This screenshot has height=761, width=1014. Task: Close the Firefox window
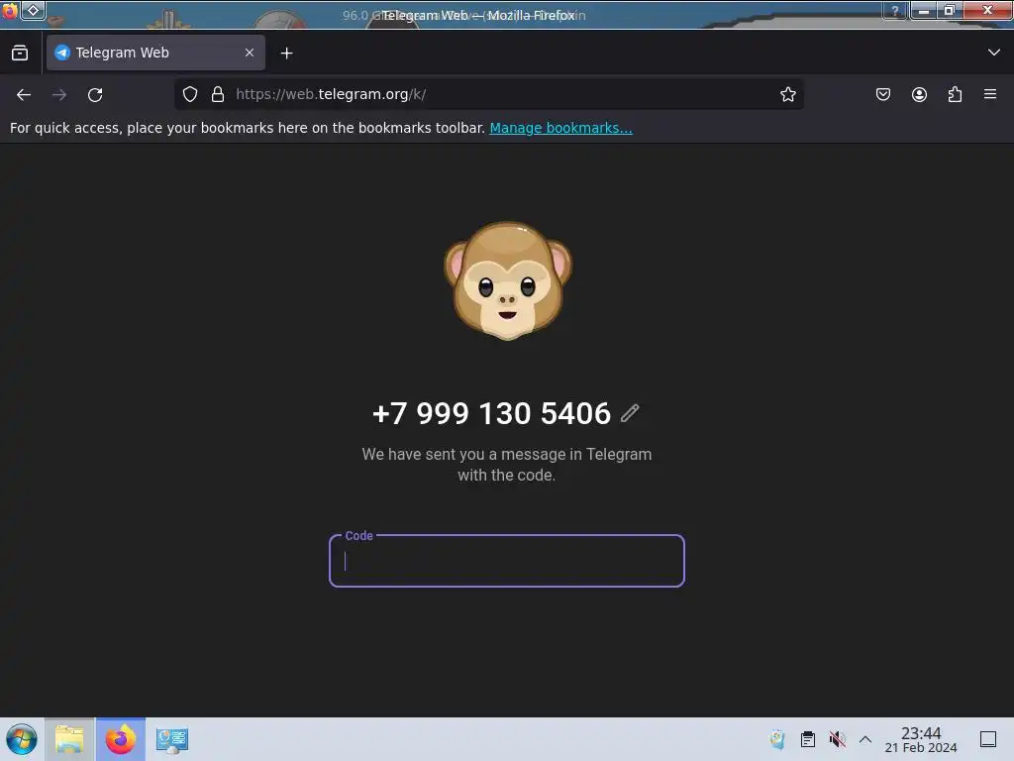pos(987,10)
